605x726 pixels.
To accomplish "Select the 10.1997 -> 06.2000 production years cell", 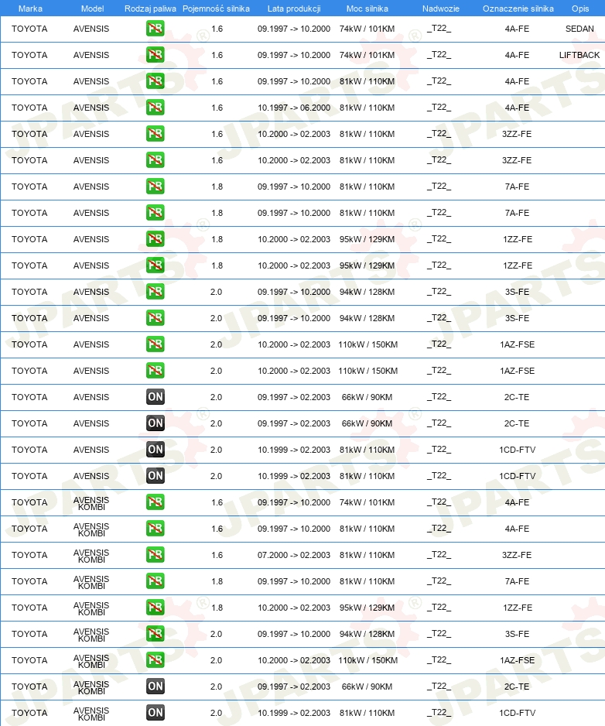I will (294, 108).
